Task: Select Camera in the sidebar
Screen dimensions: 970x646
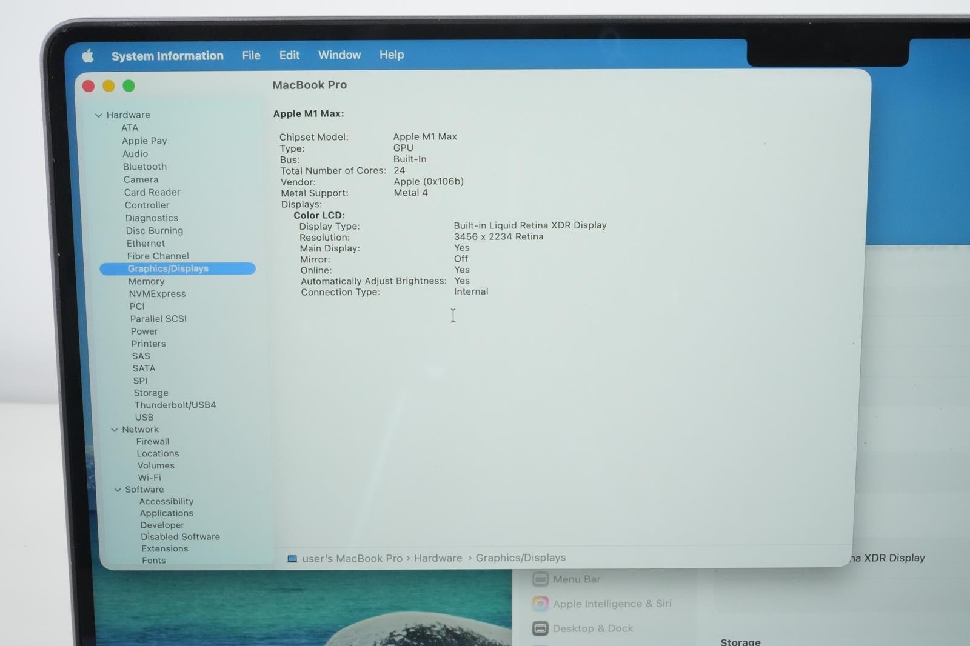Action: pyautogui.click(x=141, y=179)
